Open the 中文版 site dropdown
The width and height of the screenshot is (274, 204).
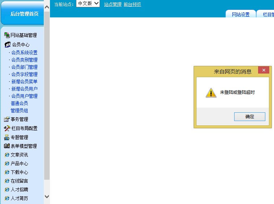tap(88, 4)
